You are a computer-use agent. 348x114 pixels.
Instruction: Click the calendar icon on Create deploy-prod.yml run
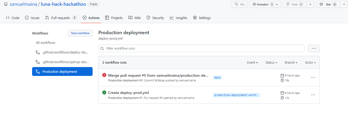point(282,93)
